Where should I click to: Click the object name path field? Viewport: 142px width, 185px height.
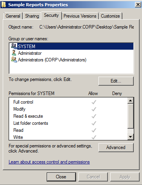pyautogui.click(x=86, y=27)
